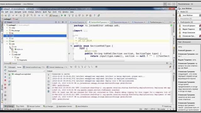Open the Refactor menu

(38, 12)
